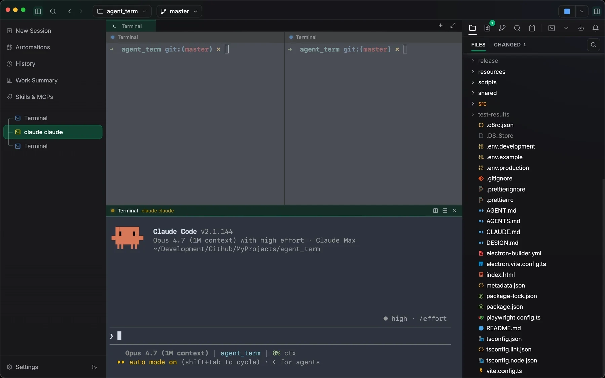Open the git branches icon in right panel
This screenshot has width=605, height=378.
tap(502, 28)
